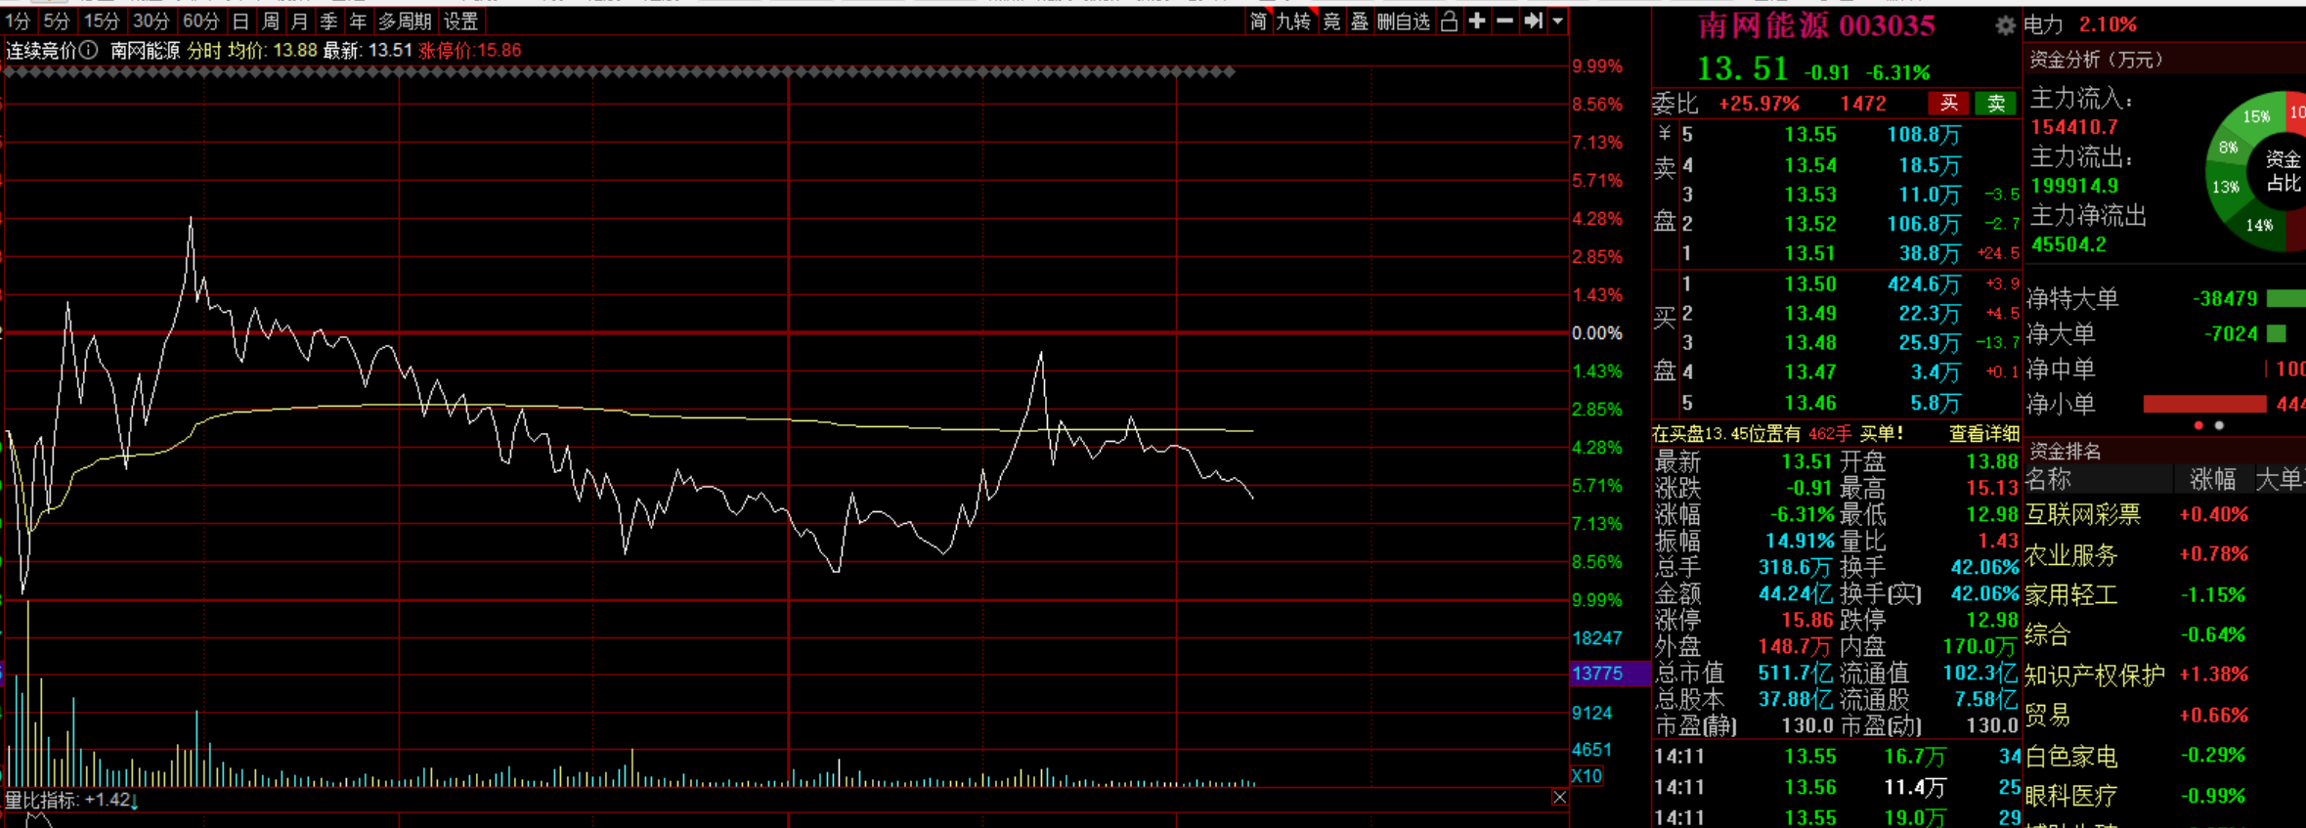This screenshot has width=2306, height=828.
Task: Switch to 日 daily chart tab
Action: click(240, 21)
